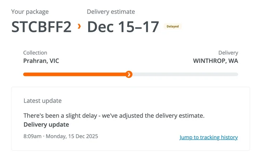This screenshot has height=152, width=258.
Task: Click the orange progress marker circle
Action: click(129, 74)
